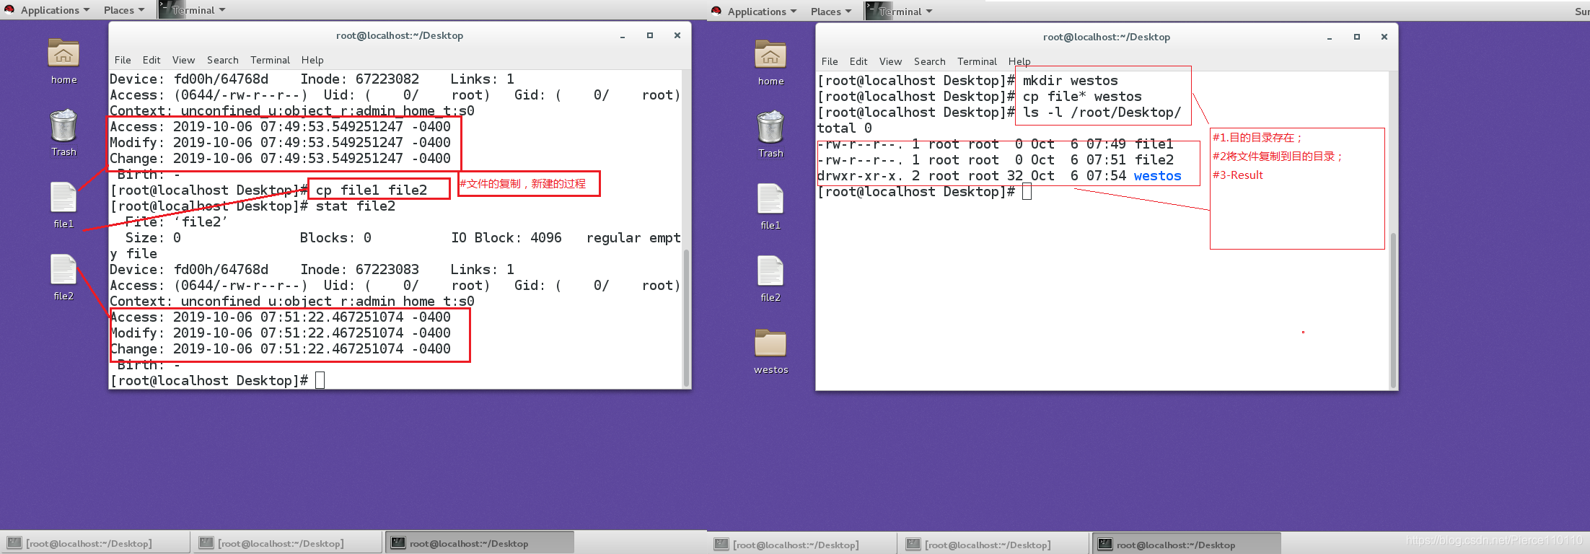Close the right terminal window
This screenshot has width=1590, height=554.
[x=1384, y=37]
